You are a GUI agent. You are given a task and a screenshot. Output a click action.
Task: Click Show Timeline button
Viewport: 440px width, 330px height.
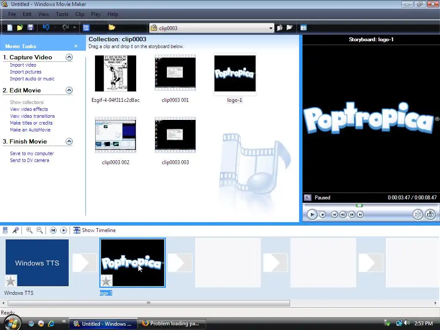(95, 230)
